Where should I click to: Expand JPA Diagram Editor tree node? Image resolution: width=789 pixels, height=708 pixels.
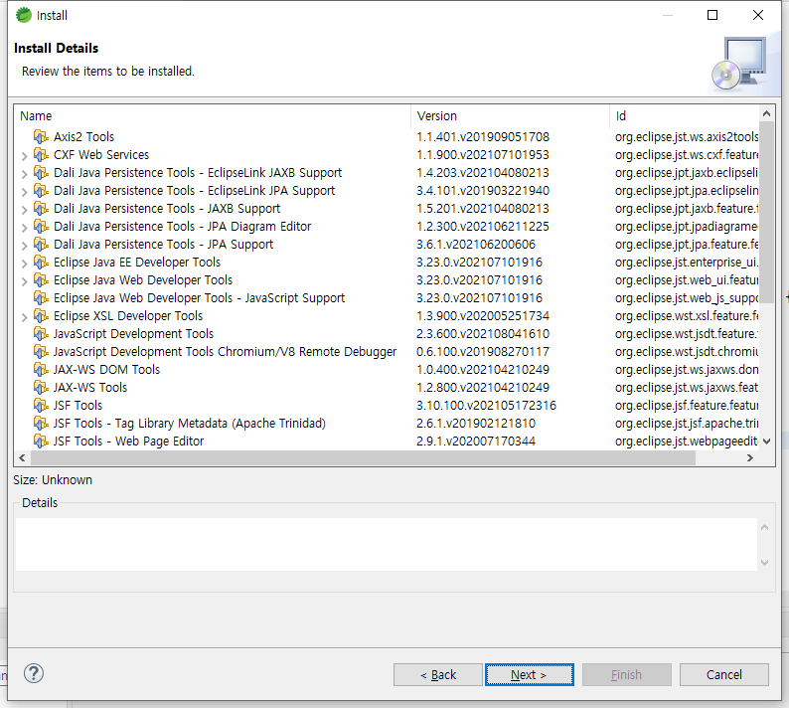24,228
